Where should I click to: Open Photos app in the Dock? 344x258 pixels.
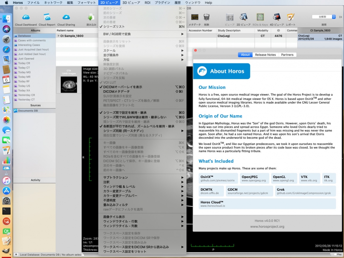pyautogui.click(x=6, y=120)
